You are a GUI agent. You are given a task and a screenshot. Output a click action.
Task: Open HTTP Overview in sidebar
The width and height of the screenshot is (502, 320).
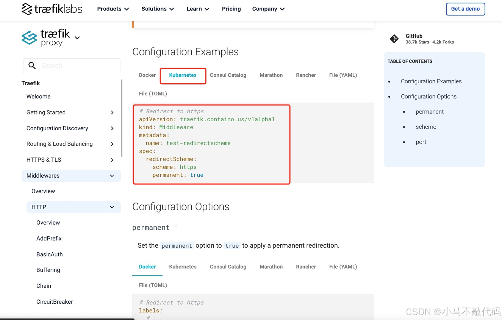tap(48, 223)
